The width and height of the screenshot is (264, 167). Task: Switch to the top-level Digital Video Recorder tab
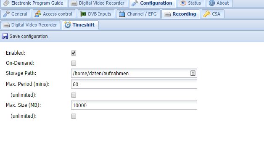pos(98,3)
